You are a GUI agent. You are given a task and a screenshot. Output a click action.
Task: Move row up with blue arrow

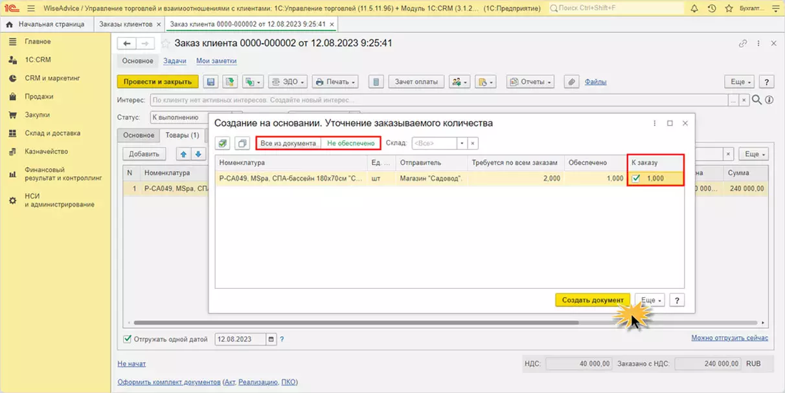point(183,154)
